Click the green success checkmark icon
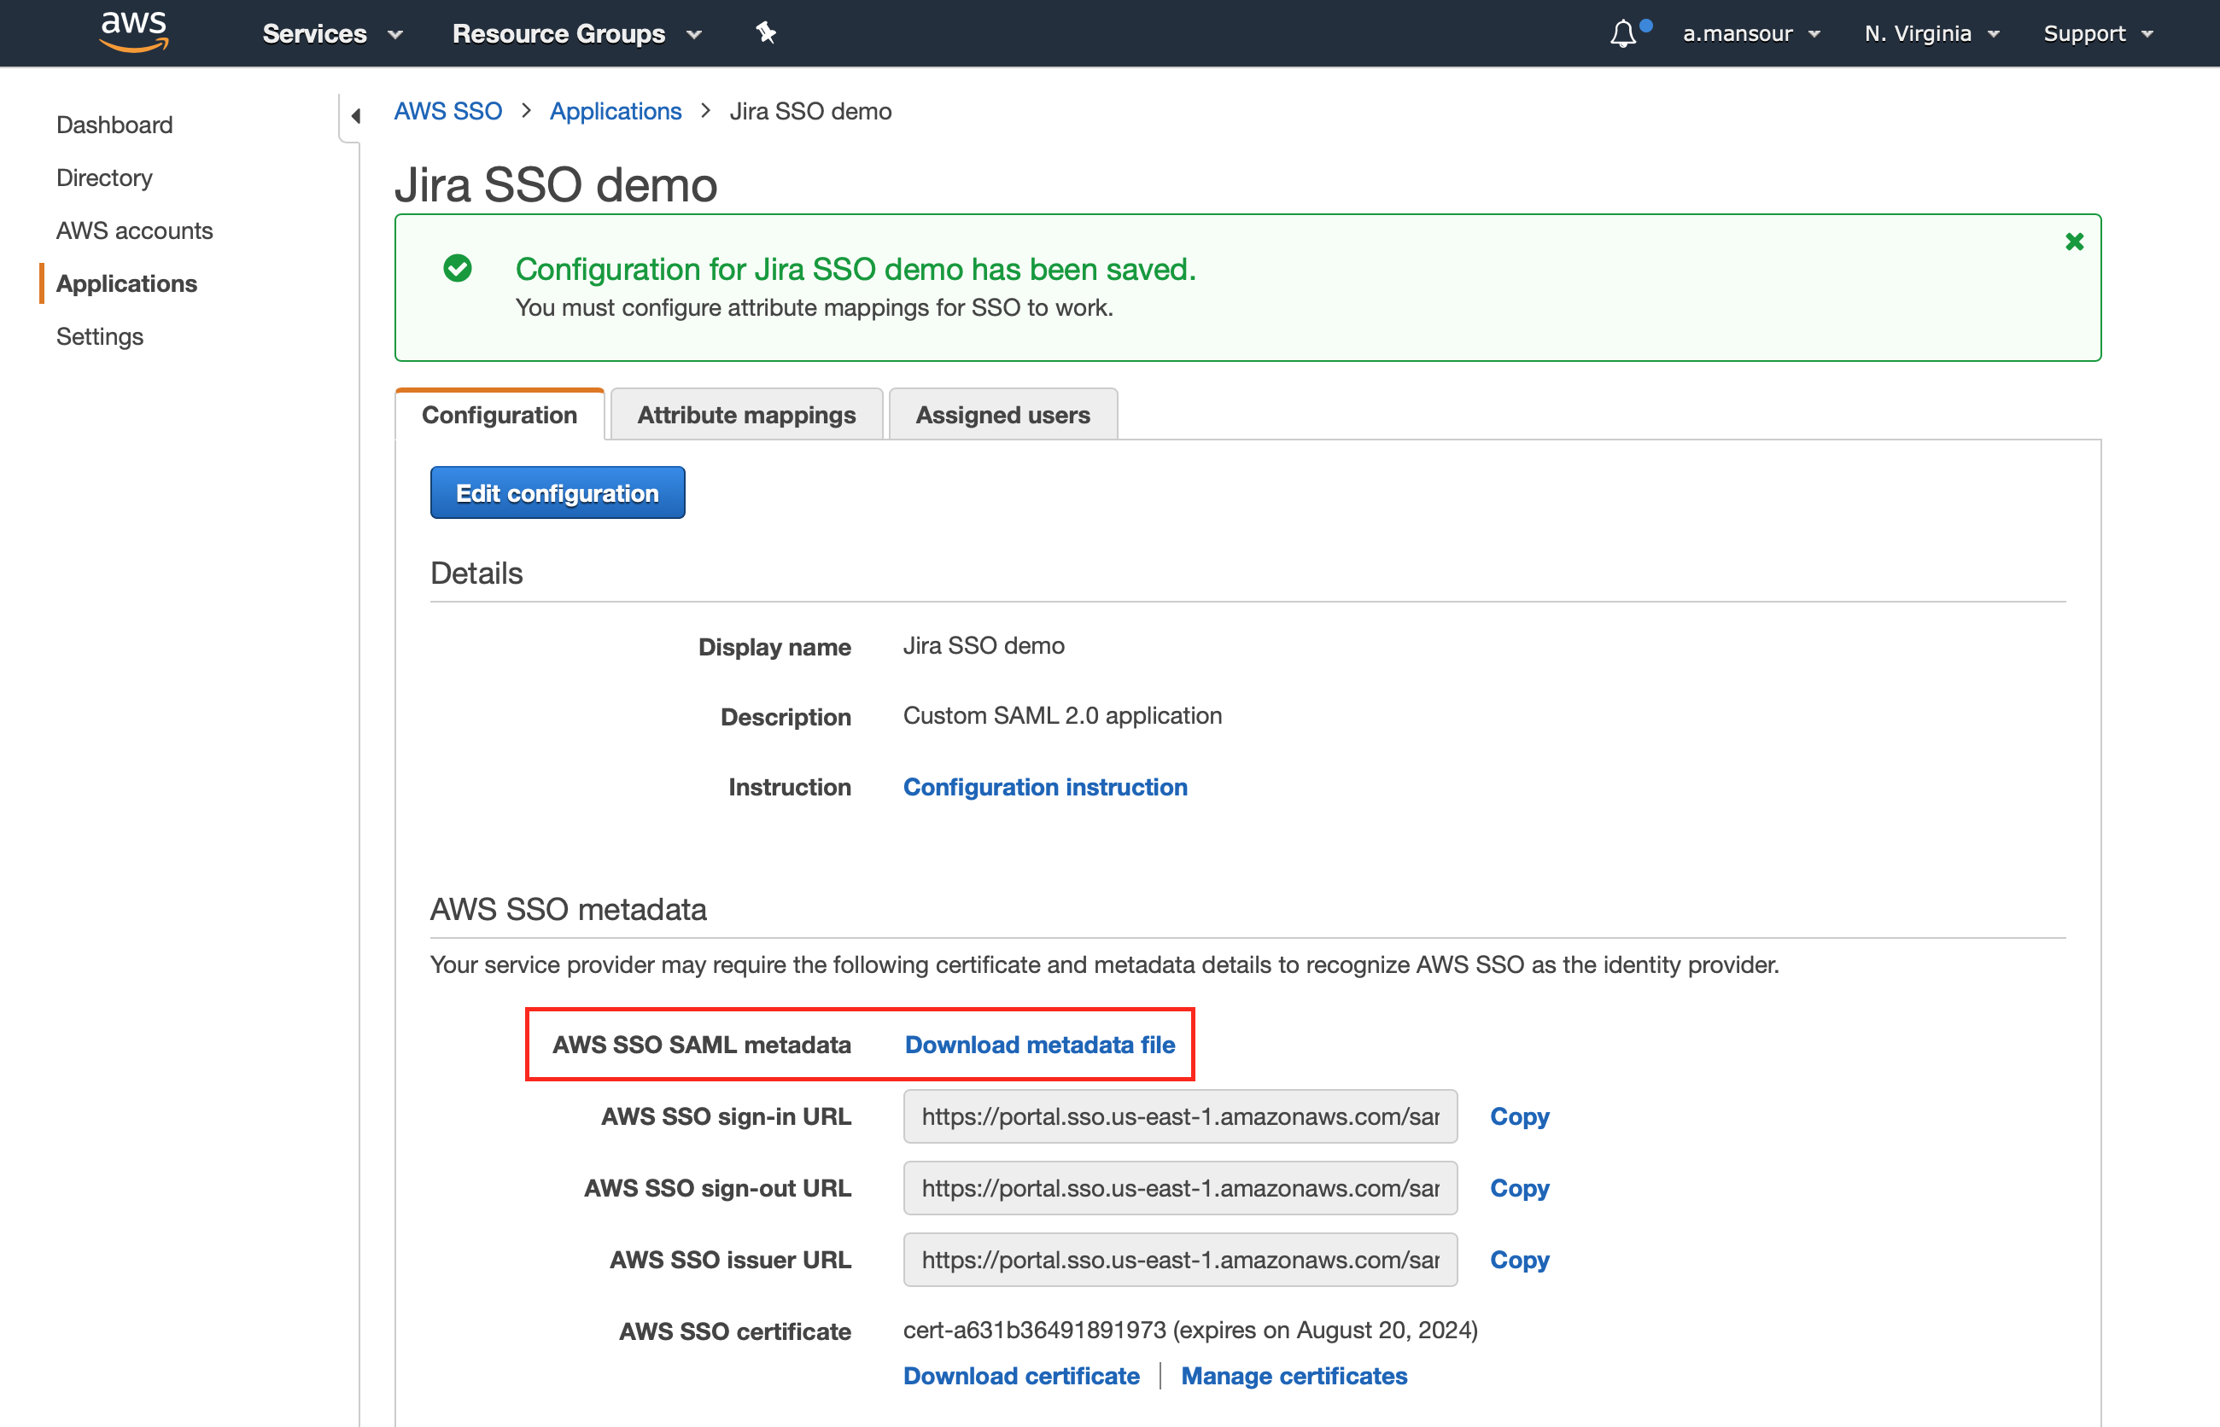The image size is (2220, 1427). pyautogui.click(x=458, y=268)
